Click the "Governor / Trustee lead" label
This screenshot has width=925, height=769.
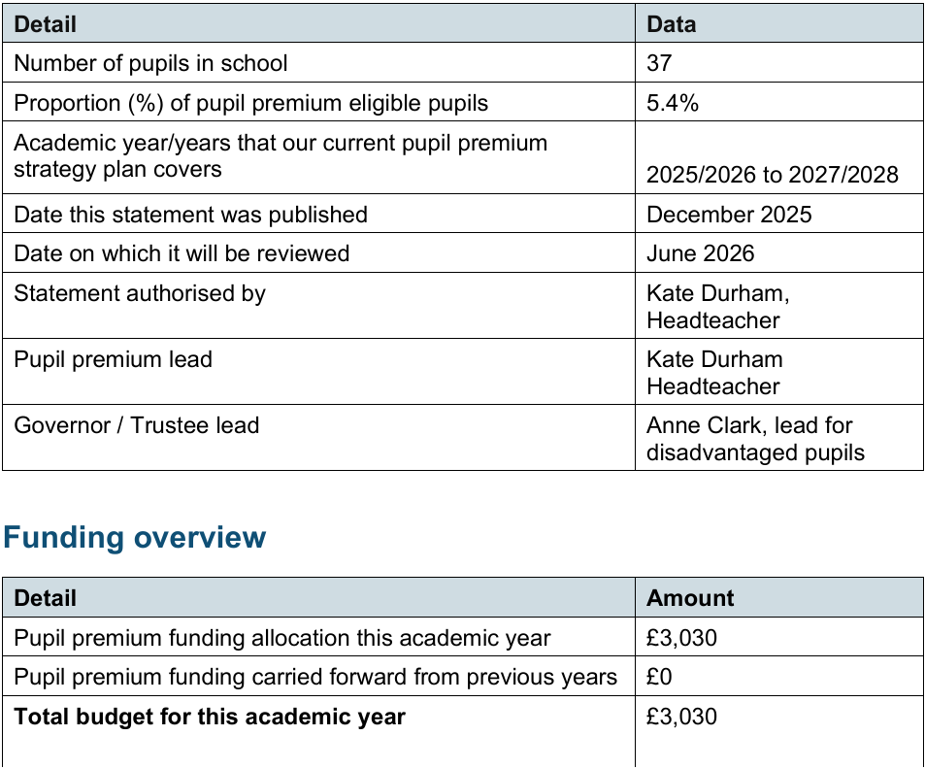pyautogui.click(x=136, y=425)
